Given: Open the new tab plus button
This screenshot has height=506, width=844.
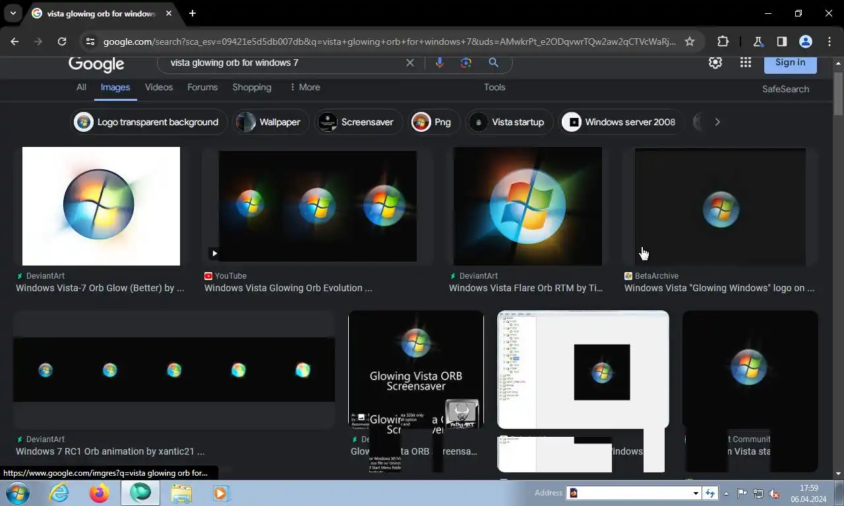Looking at the screenshot, I should click(192, 13).
